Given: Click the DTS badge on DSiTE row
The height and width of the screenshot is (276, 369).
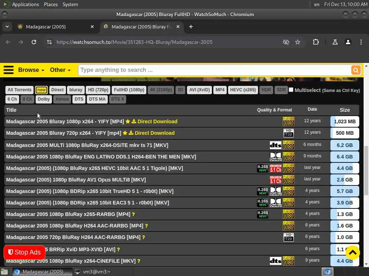Looking at the screenshot, I should click(276, 145).
